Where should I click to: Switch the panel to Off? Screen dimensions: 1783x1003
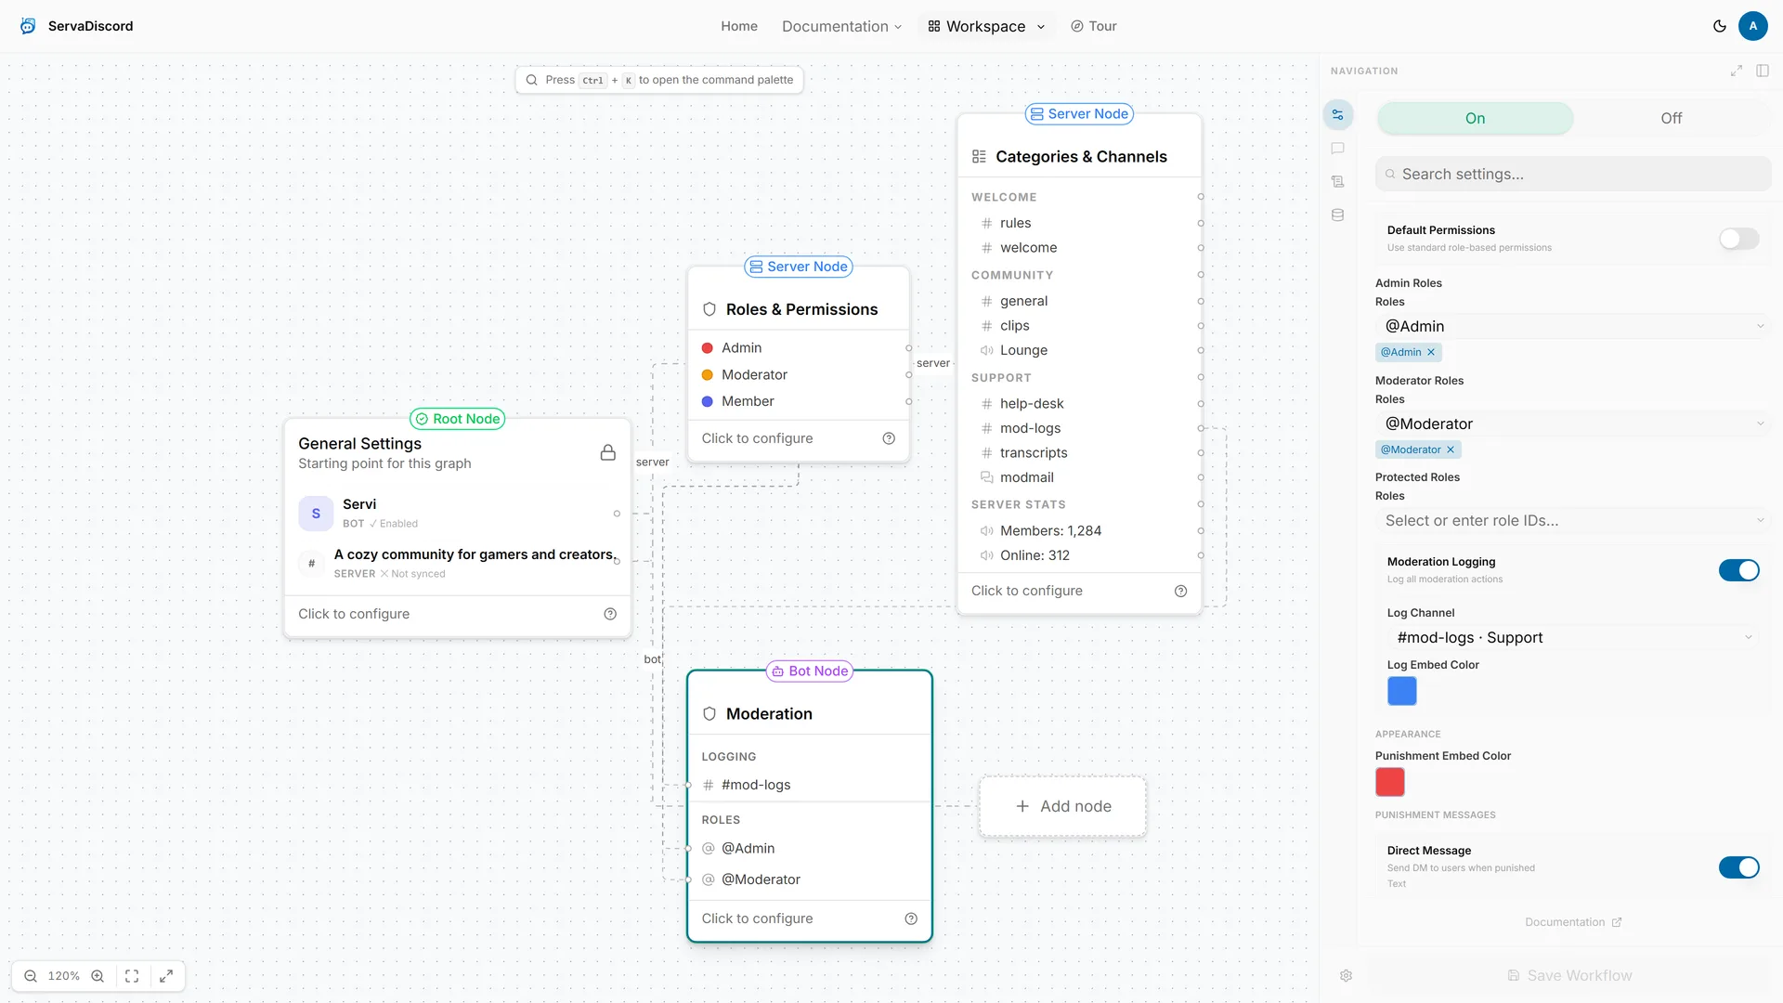pos(1671,118)
